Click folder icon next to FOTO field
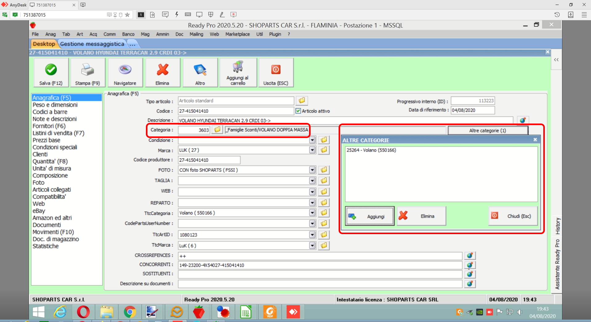Screen dimensions: 591x322 tap(324, 170)
